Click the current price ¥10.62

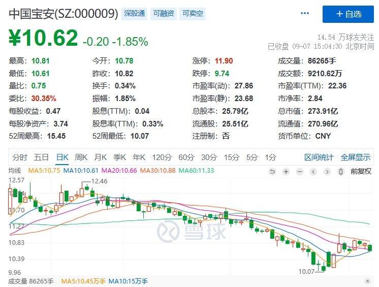[43, 38]
